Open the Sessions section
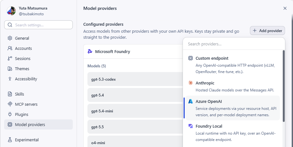Screen dimensions: 293x147 point(38,58)
